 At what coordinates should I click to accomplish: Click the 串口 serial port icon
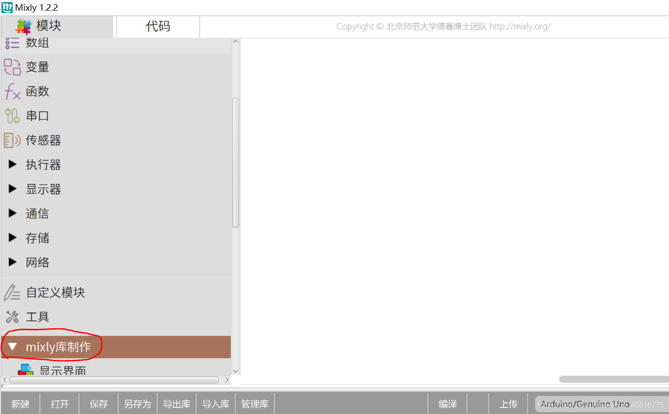[x=12, y=115]
